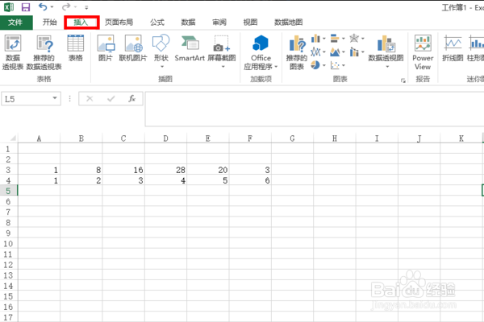
Task: Launch the 图表 dialog box launcher
Action: 403,80
